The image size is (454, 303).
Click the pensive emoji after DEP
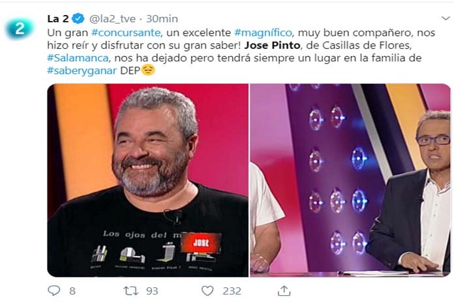148,70
